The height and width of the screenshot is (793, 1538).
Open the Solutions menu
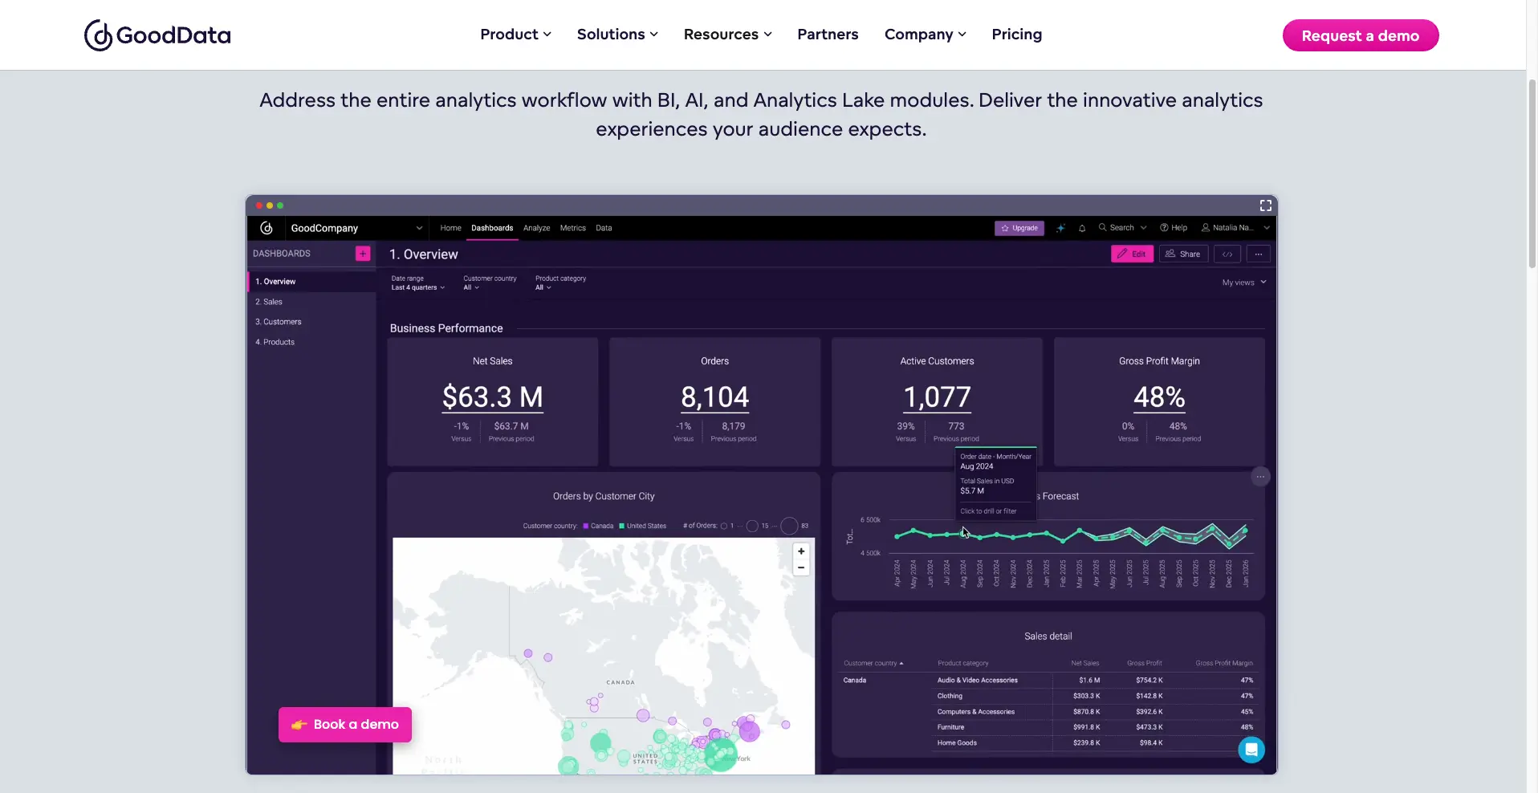(x=617, y=35)
